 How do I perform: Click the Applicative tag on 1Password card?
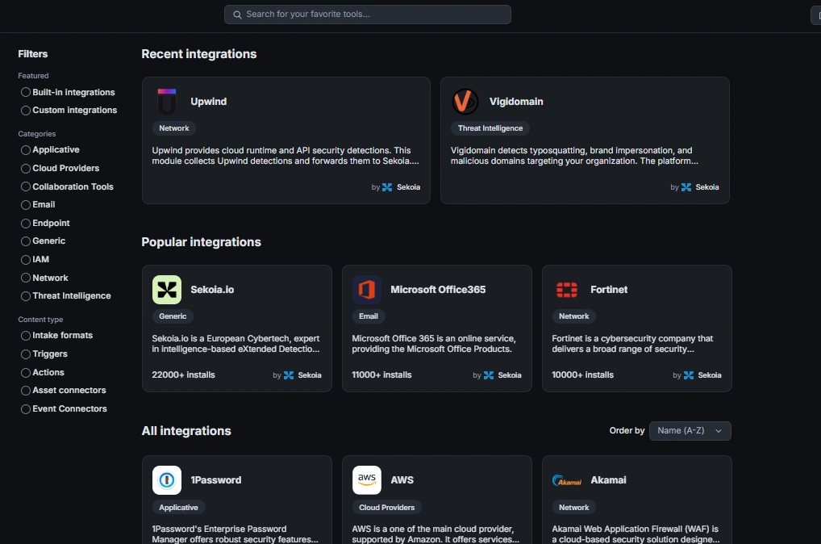[x=178, y=508]
